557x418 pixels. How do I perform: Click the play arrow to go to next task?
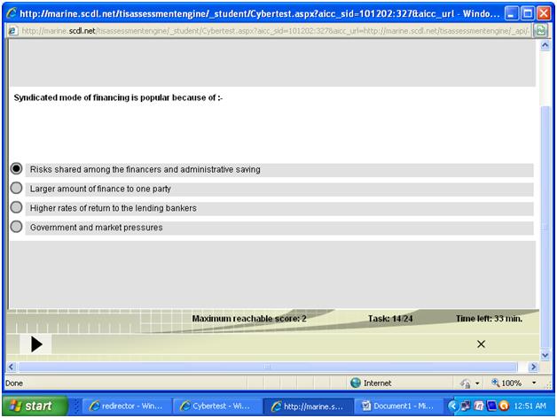[x=36, y=344]
